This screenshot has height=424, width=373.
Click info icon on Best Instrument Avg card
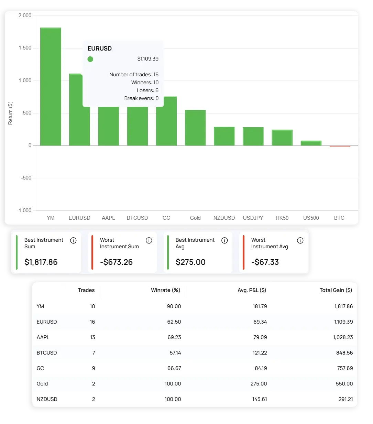coord(224,240)
